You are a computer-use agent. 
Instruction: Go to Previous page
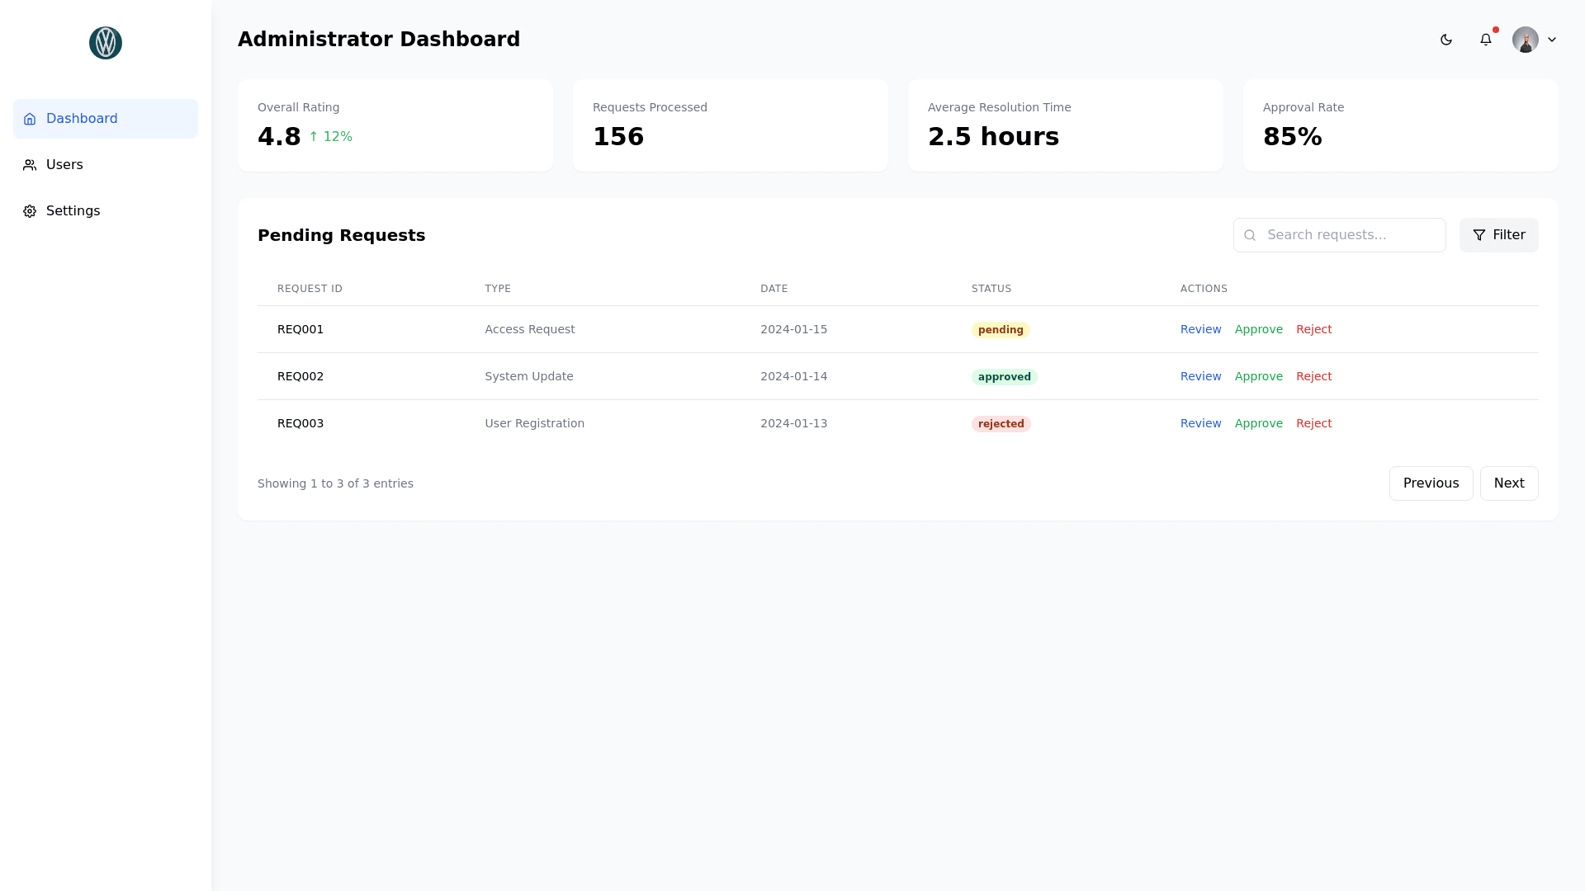click(x=1431, y=483)
